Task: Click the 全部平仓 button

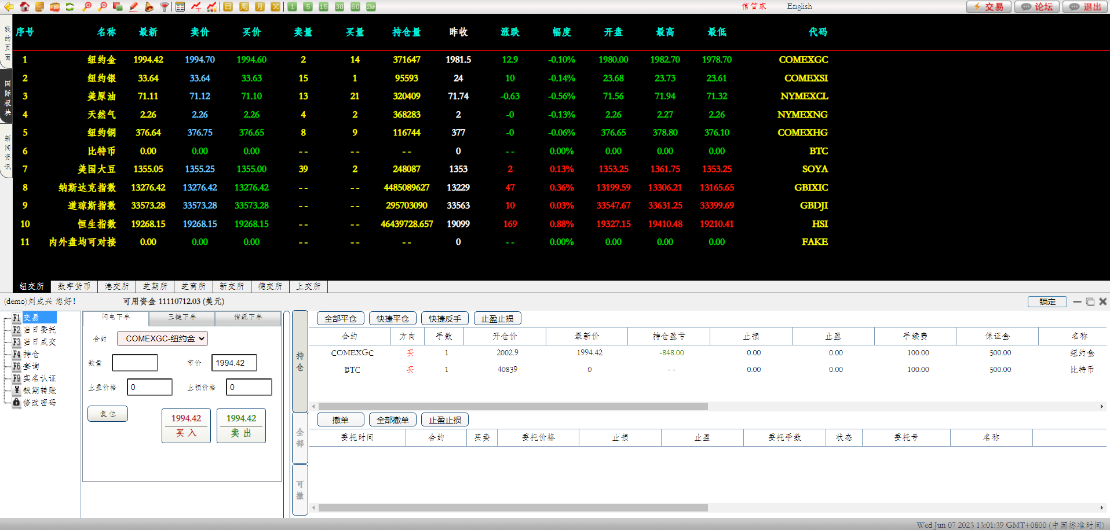Action: click(340, 319)
